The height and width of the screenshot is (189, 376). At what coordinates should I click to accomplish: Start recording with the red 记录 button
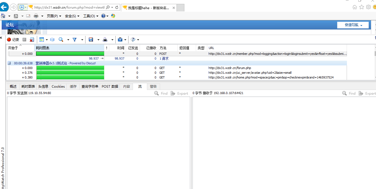pyautogui.click(x=13, y=40)
